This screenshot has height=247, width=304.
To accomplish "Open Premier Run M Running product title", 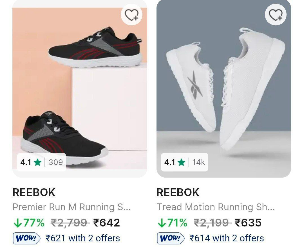I will [x=71, y=207].
